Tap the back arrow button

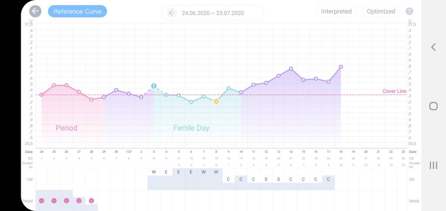pos(35,12)
